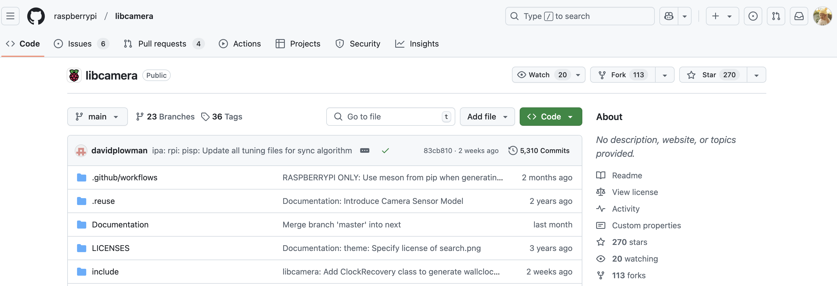This screenshot has height=286, width=837.
Task: Open the hamburger navigation menu
Action: 10,16
